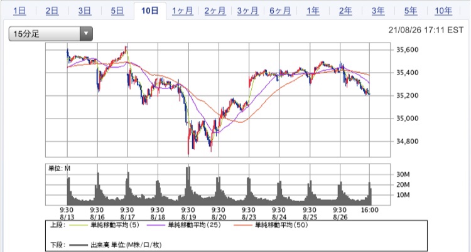471x252 pixels.
Task: Click the 8/19 date label
Action: pyautogui.click(x=188, y=217)
